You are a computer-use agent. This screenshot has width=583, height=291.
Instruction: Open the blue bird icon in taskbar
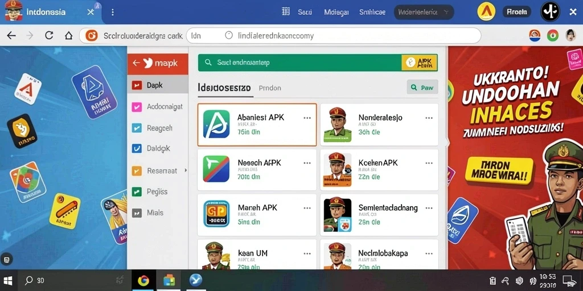(196, 280)
